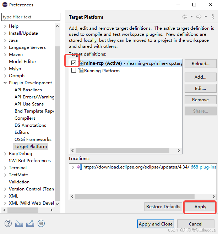
Task: Click the Edit... button
Action: click(201, 89)
